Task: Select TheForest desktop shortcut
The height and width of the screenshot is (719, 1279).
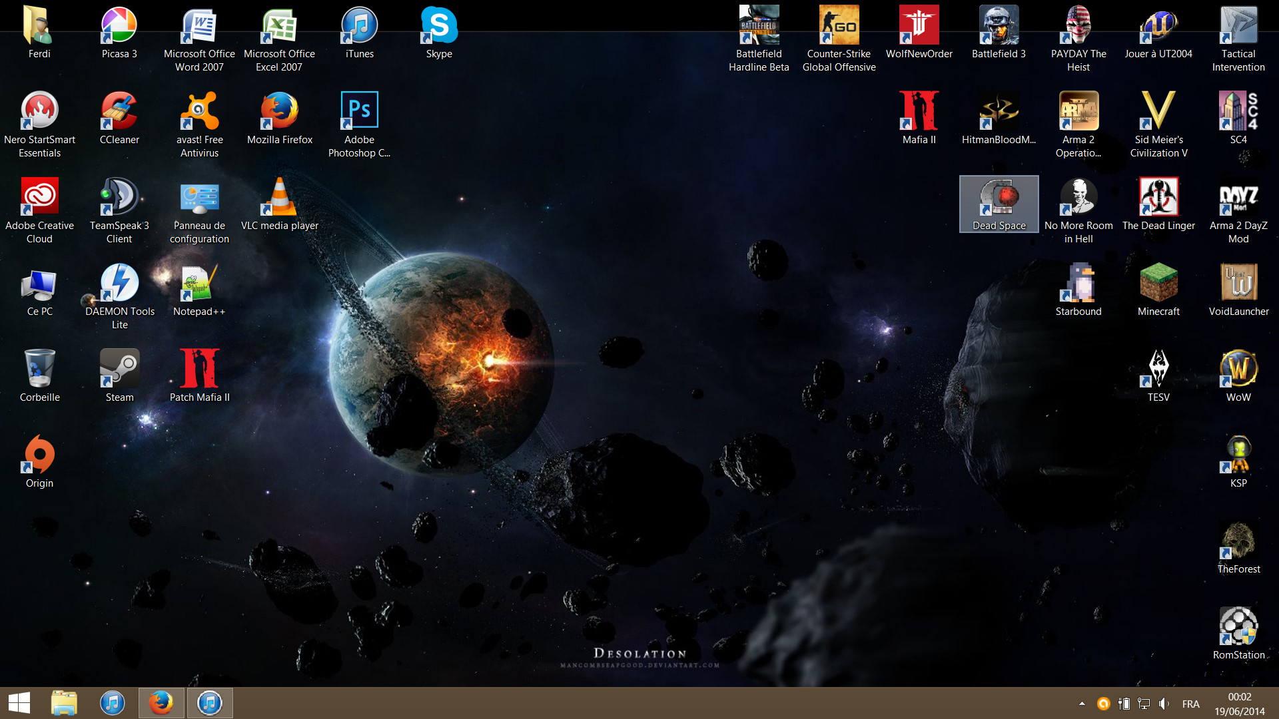Action: click(x=1238, y=548)
